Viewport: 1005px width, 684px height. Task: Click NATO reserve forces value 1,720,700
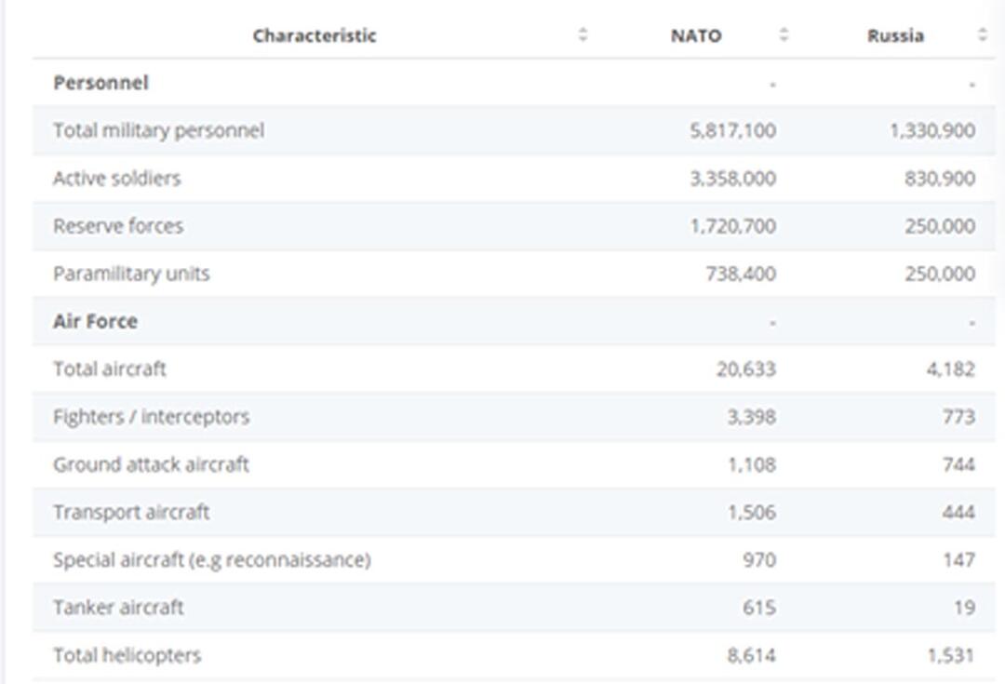point(732,226)
